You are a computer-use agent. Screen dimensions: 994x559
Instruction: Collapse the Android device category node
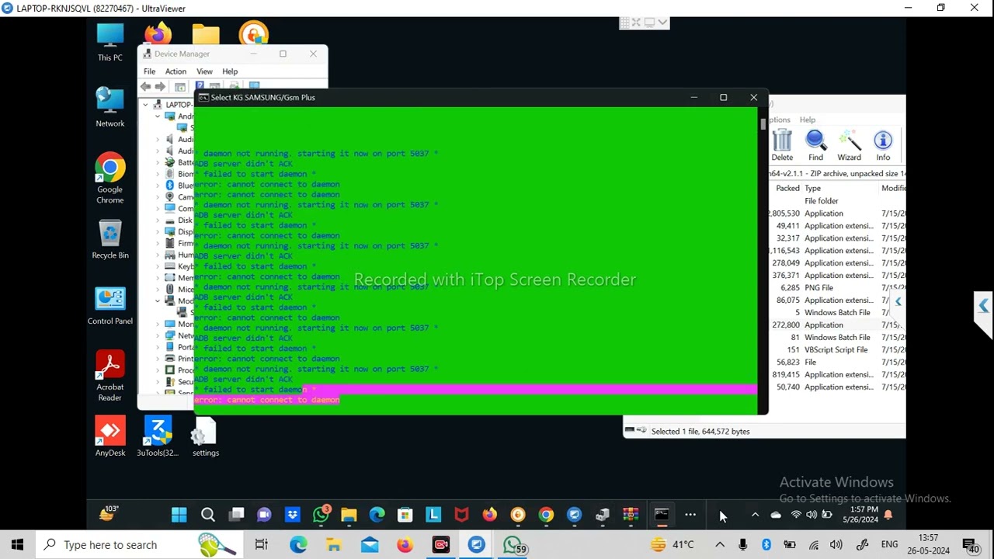pos(158,116)
